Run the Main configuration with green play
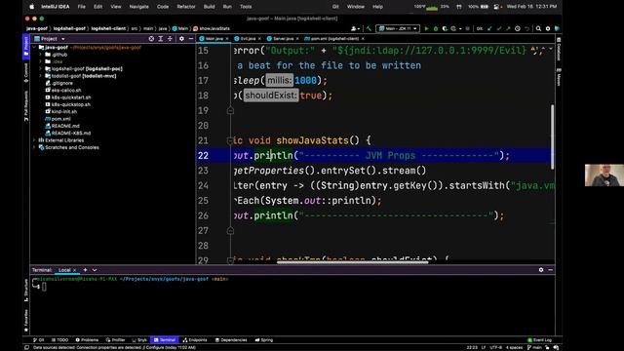This screenshot has width=624, height=351. 426,28
